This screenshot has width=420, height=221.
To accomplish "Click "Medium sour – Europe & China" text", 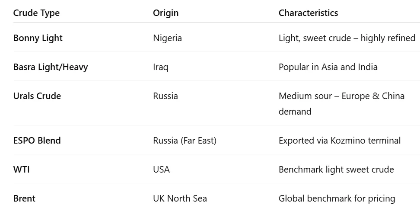I will click(x=341, y=96).
